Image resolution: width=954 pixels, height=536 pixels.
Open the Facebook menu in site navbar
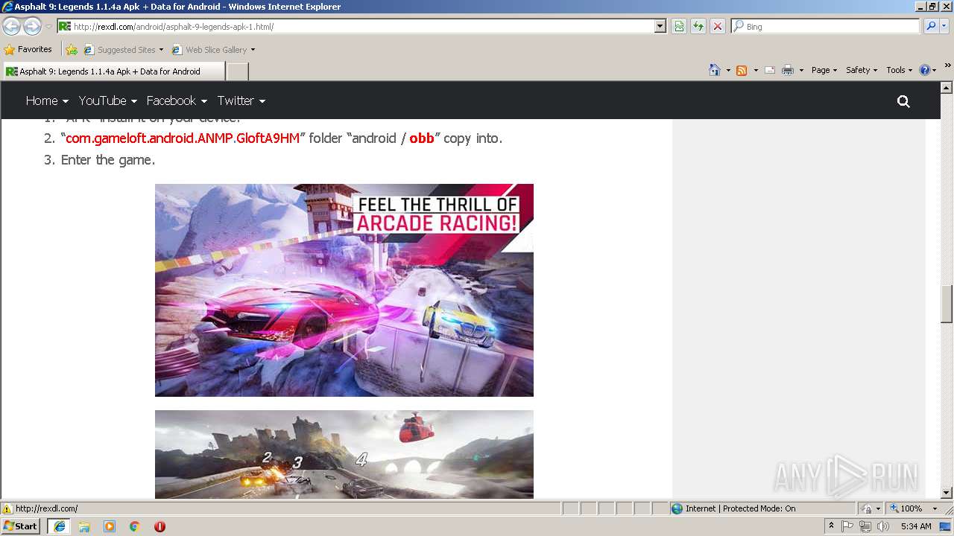[x=177, y=100]
